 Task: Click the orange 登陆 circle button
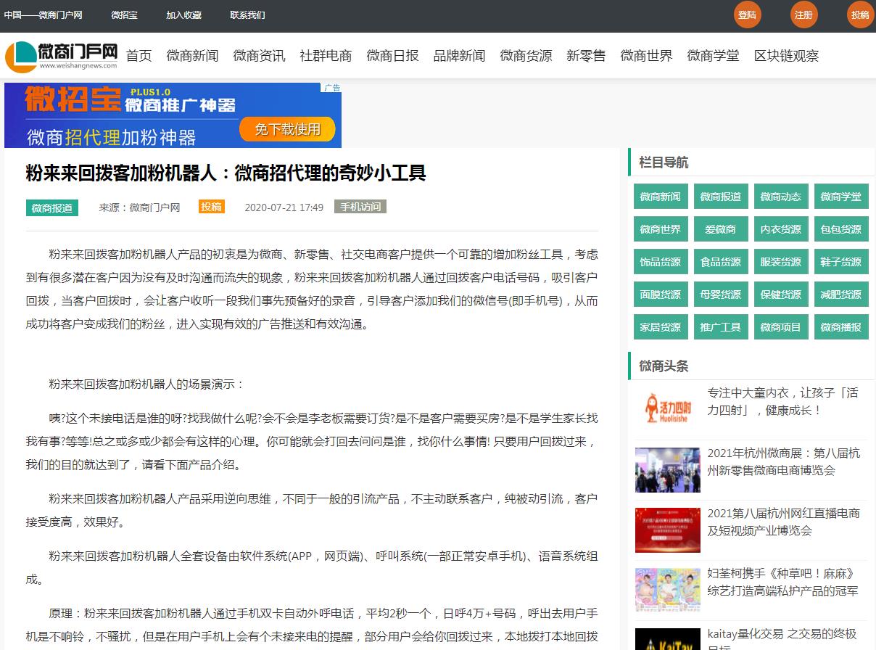tap(748, 15)
